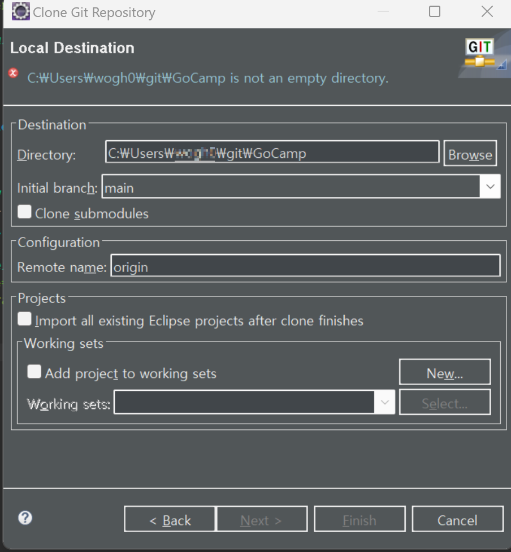The width and height of the screenshot is (511, 552).
Task: Maximize the Clone Git Repository window
Action: click(x=435, y=12)
